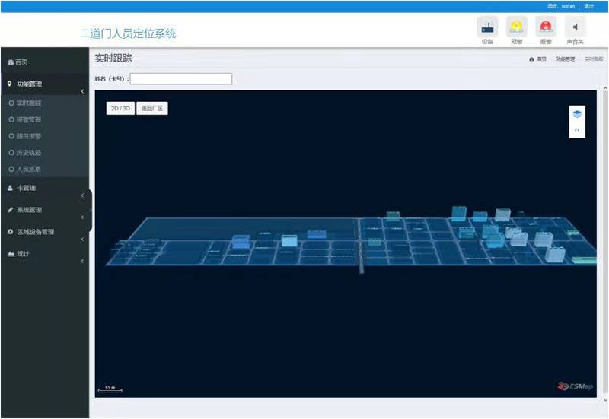Select the F1 floor label
Image resolution: width=609 pixels, height=419 pixels.
tap(577, 130)
